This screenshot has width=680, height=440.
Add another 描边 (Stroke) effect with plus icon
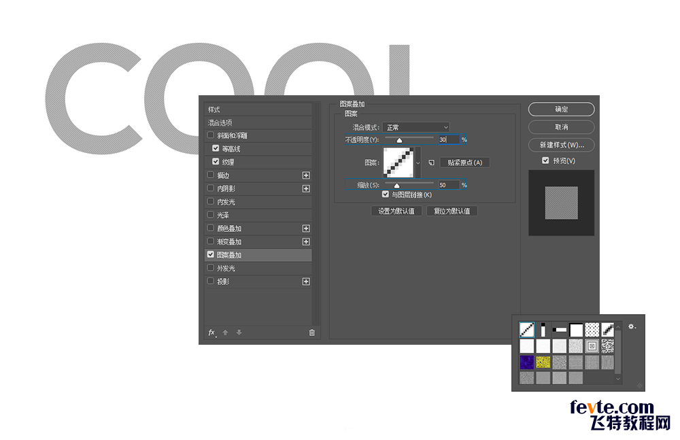pos(306,175)
